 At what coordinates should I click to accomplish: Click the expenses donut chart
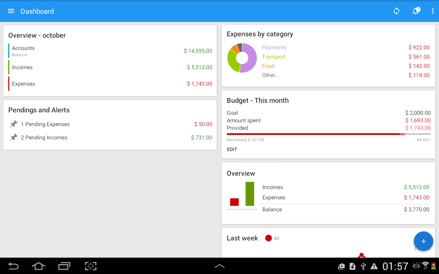point(242,58)
